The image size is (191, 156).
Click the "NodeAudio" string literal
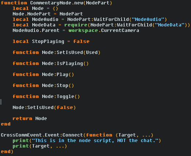[148, 19]
